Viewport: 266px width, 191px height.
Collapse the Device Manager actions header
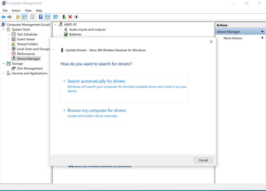click(262, 32)
